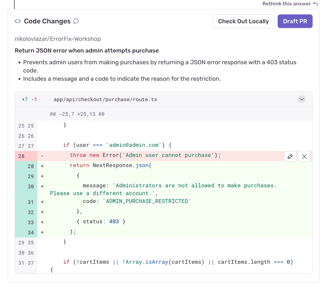Click the code brackets icon beside Code Changes
Viewport: 327px width, 287px height.
pos(18,21)
